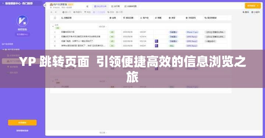265x138 pixels.
Task: Click the OPPO Reno2 tag in row 2
Action: (192, 37)
